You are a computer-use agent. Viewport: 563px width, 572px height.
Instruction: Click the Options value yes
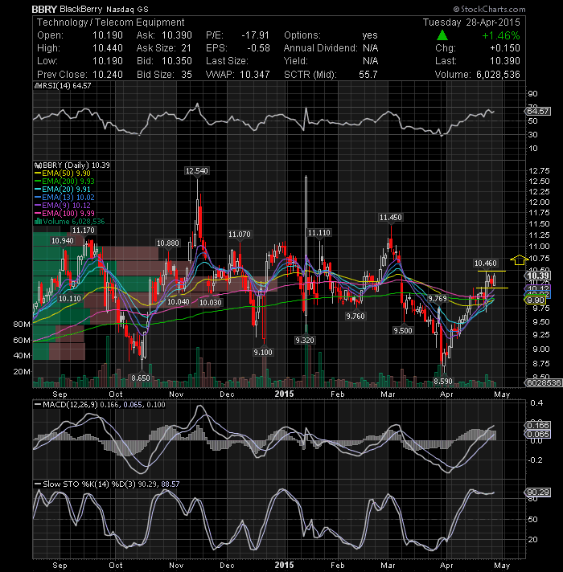point(370,35)
